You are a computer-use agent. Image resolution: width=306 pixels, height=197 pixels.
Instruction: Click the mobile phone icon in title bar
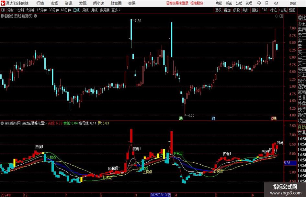267,3
